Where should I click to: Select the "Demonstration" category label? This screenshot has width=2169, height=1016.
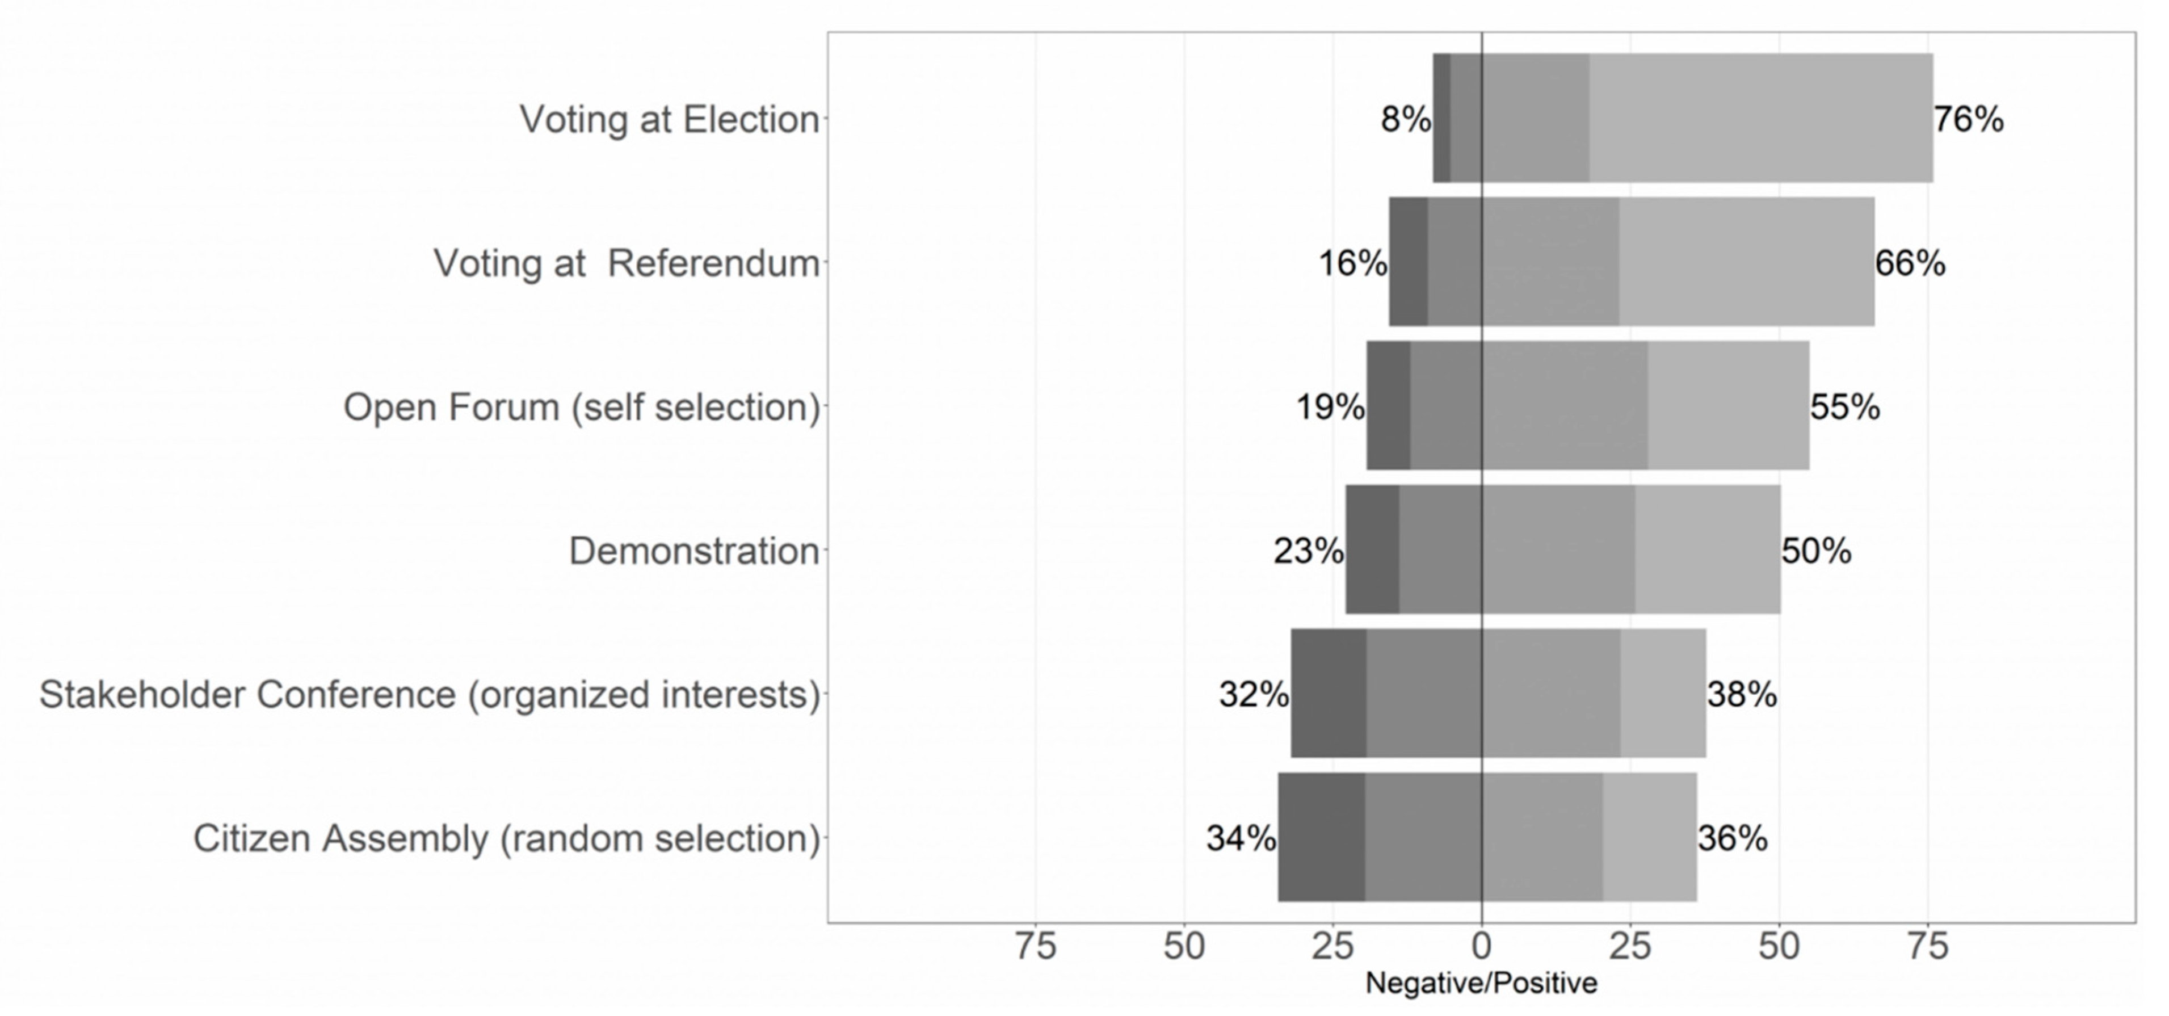[x=694, y=552]
